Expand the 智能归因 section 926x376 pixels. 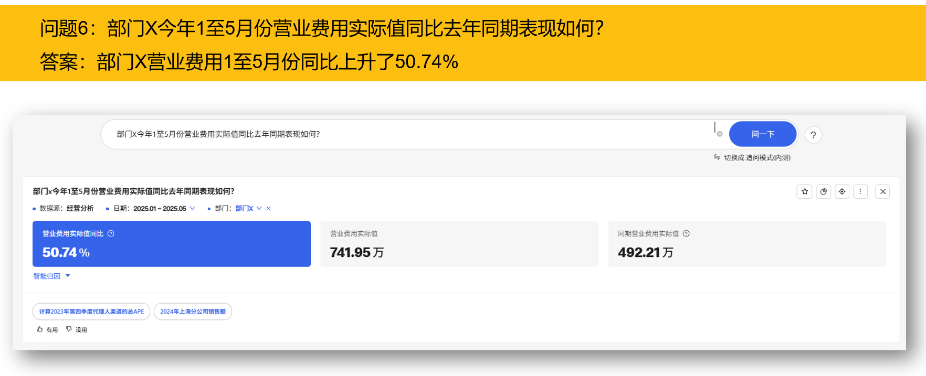51,276
